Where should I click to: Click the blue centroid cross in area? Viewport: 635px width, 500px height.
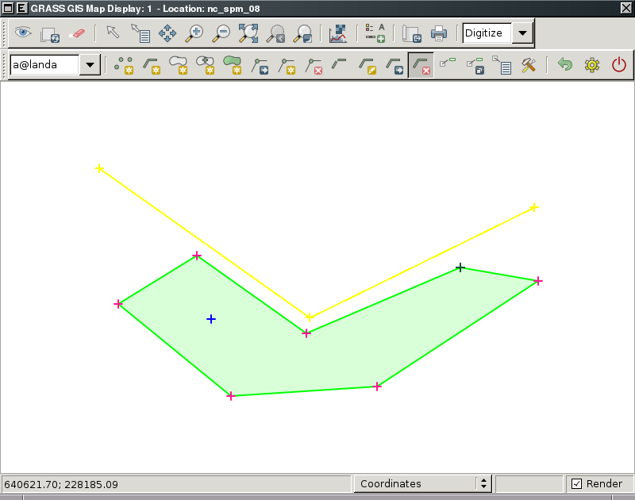211,319
